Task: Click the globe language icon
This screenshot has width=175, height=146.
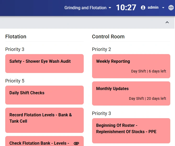Action: coord(171,8)
